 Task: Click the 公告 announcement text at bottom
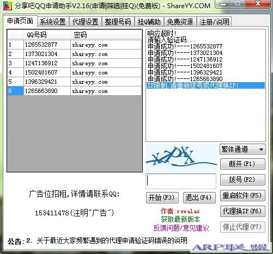coord(98,241)
